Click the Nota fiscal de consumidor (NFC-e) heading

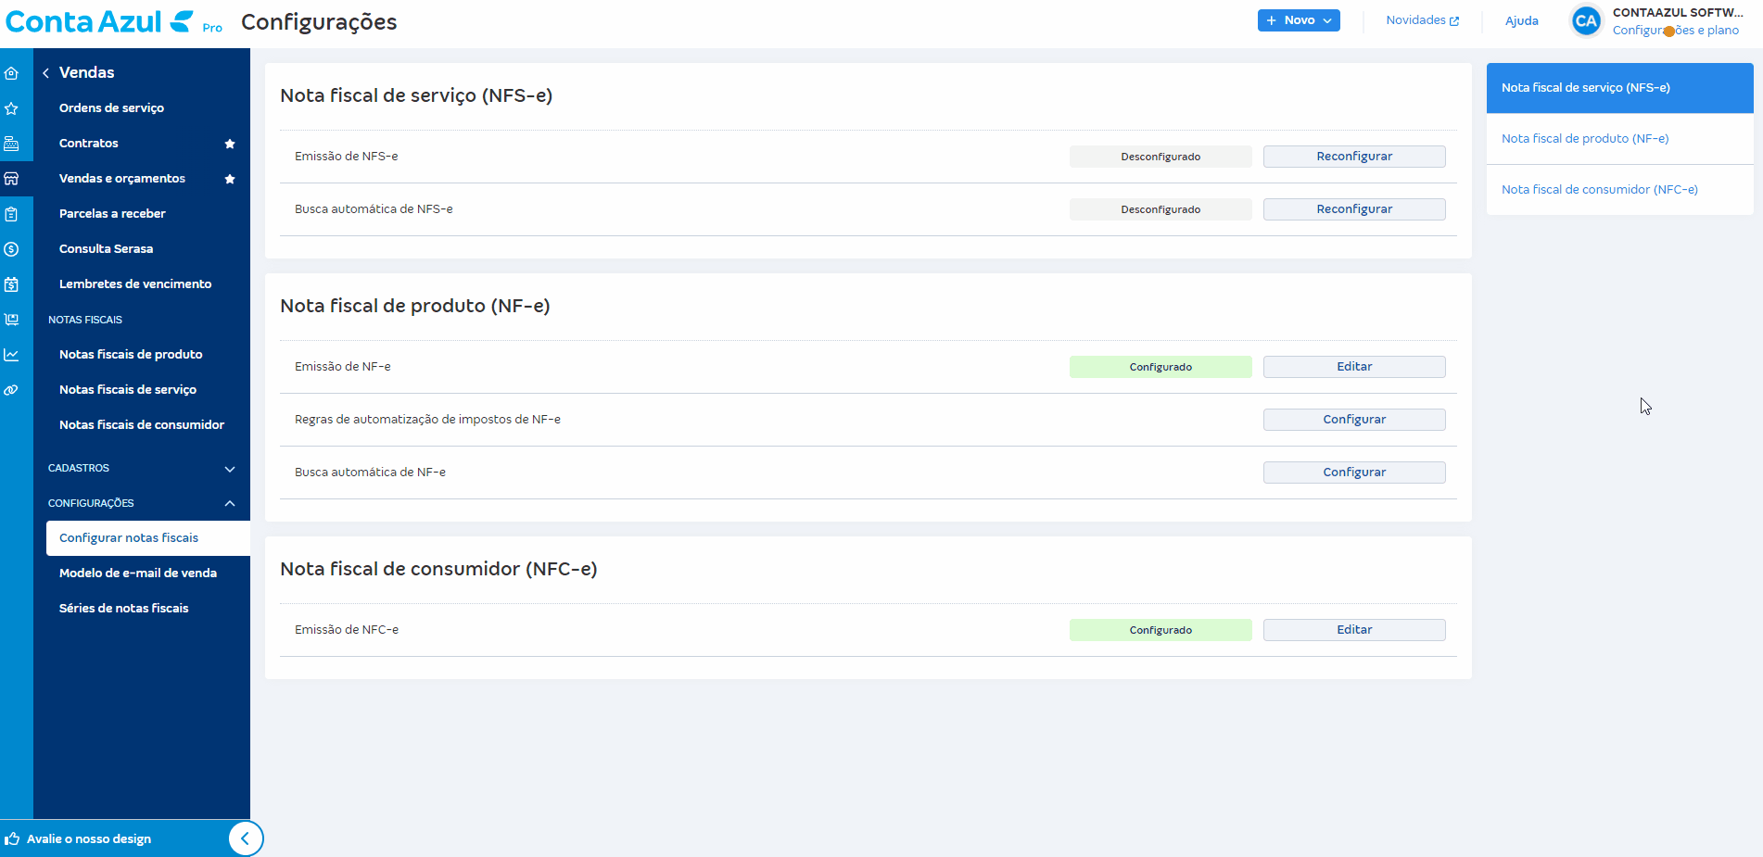click(438, 569)
